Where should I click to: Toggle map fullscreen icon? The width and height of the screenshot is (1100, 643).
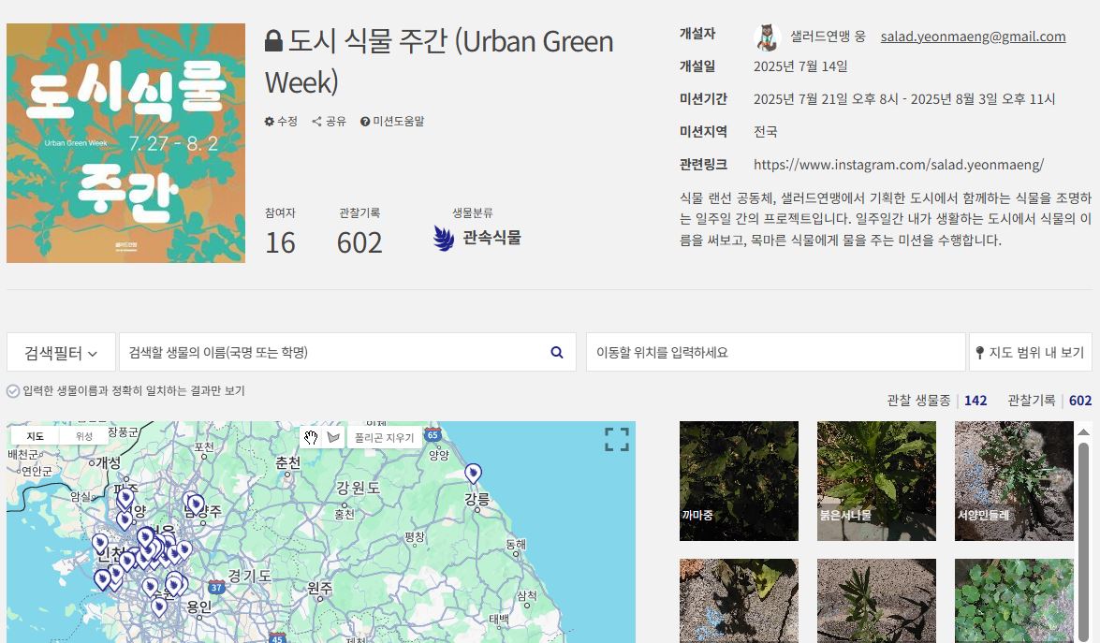click(617, 440)
